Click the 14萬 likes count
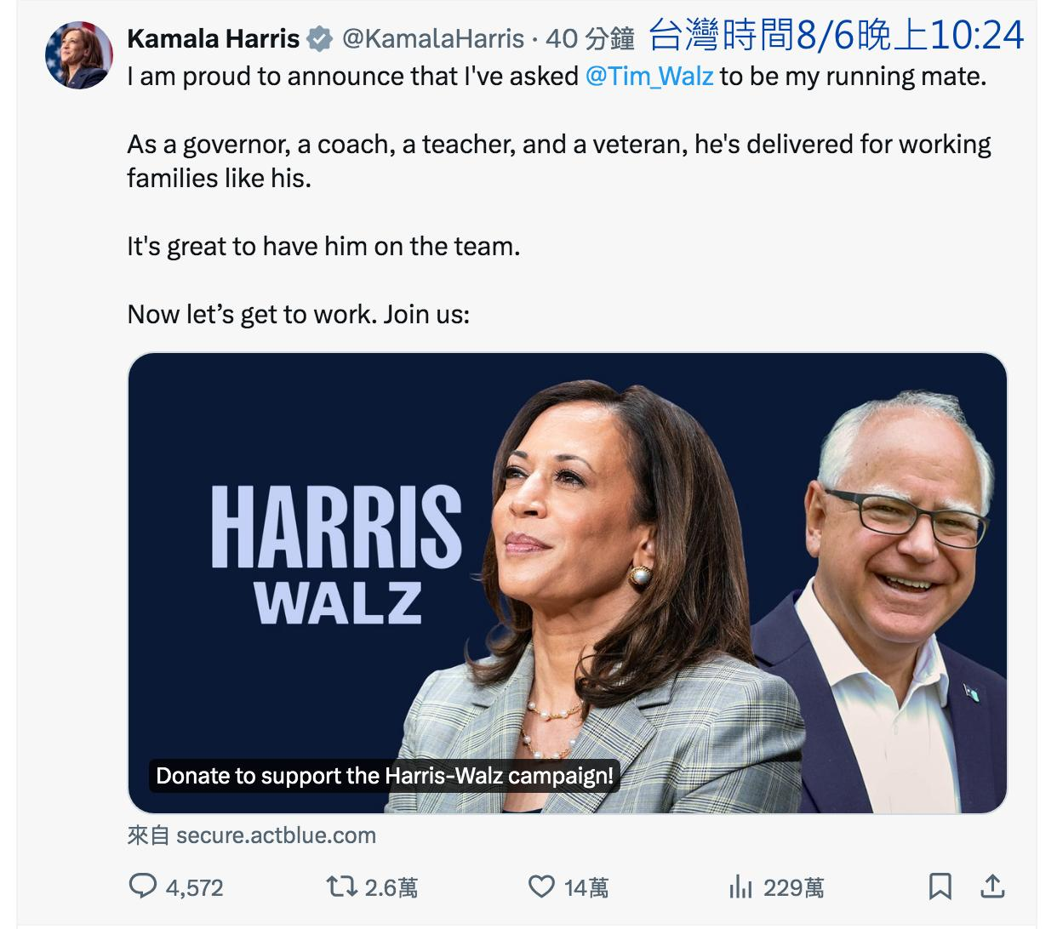The image size is (1057, 929). [586, 888]
